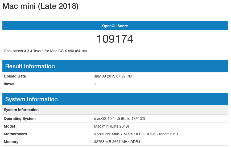The width and height of the screenshot is (231, 147).
Task: Select the OpenCL Score header bar
Action: [x=115, y=26]
